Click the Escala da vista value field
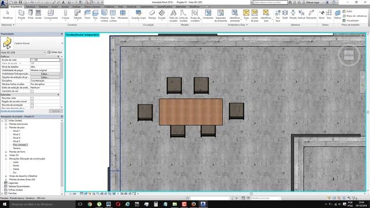The height and width of the screenshot is (208, 370). click(x=45, y=60)
